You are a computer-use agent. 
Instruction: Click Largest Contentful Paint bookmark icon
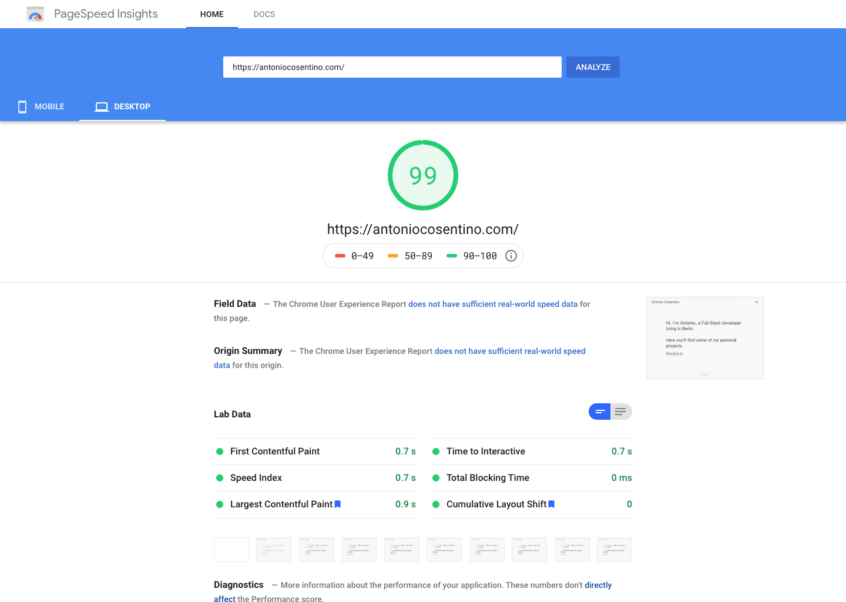coord(338,504)
